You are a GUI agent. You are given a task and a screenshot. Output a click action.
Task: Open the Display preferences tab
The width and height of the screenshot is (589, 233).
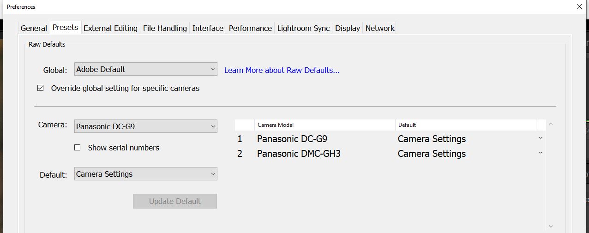[x=347, y=28]
